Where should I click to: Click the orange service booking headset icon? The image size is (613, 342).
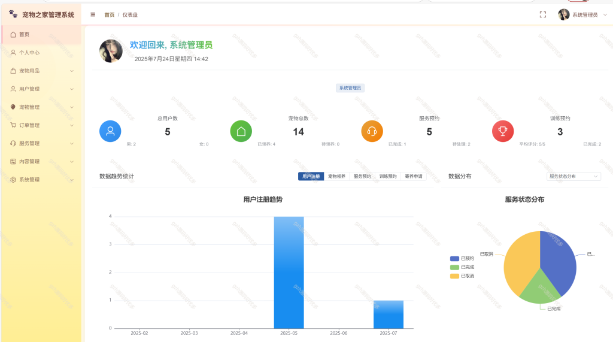(x=372, y=131)
